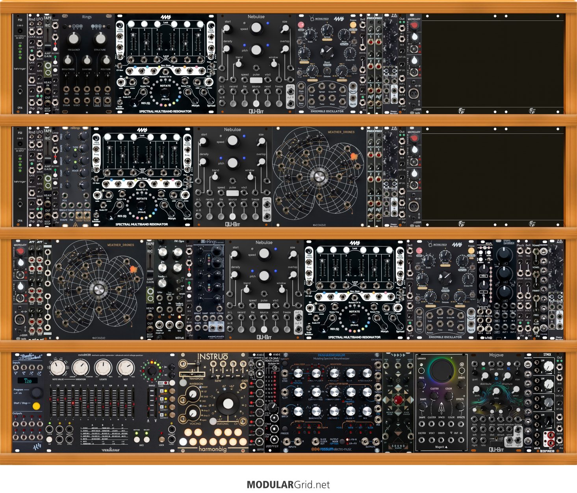Toggle the LOCK button on meloDICER
This screenshot has width=577, height=493.
161,439
